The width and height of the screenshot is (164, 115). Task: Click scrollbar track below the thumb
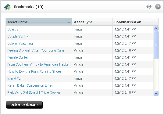[156, 75]
